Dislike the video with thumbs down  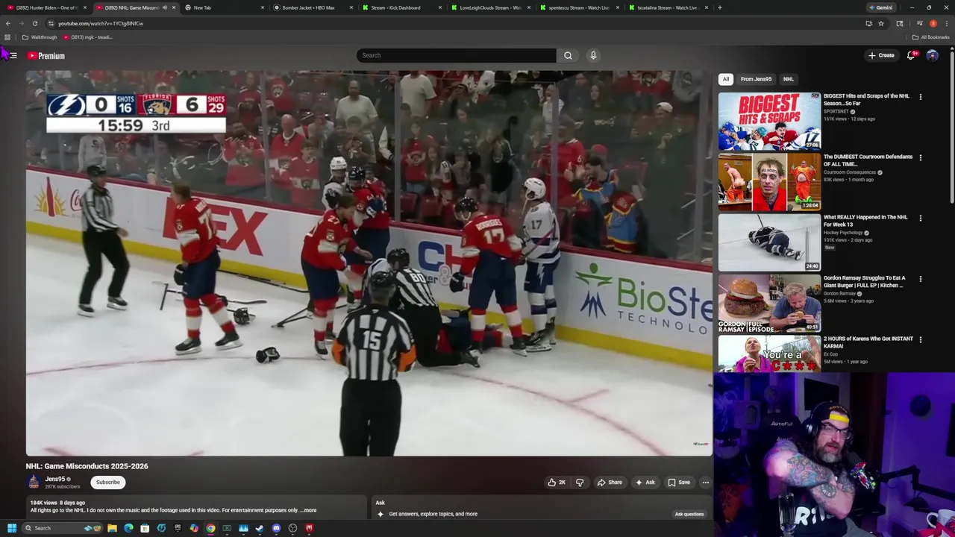pyautogui.click(x=580, y=483)
